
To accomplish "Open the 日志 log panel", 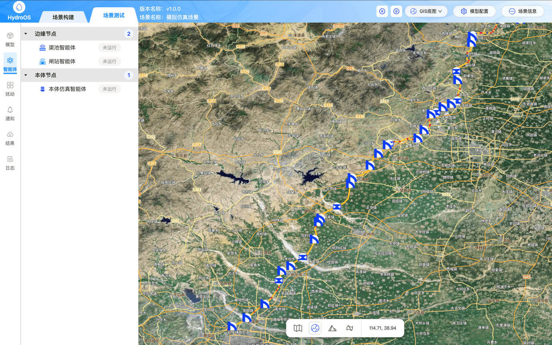I will pyautogui.click(x=10, y=163).
